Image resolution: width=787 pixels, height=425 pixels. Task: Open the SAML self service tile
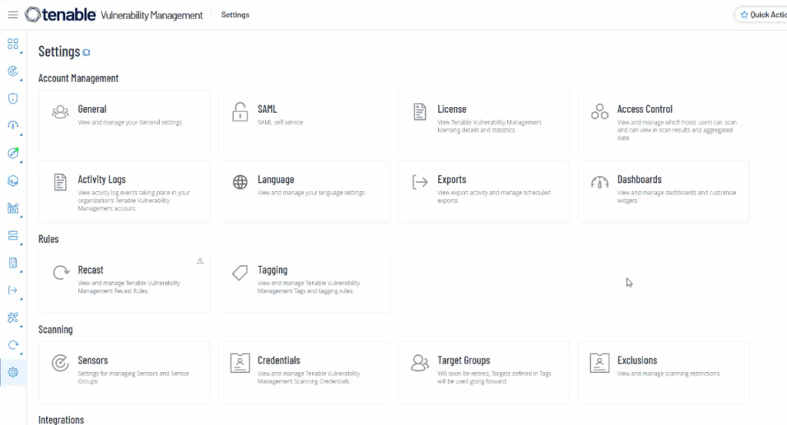pos(304,121)
